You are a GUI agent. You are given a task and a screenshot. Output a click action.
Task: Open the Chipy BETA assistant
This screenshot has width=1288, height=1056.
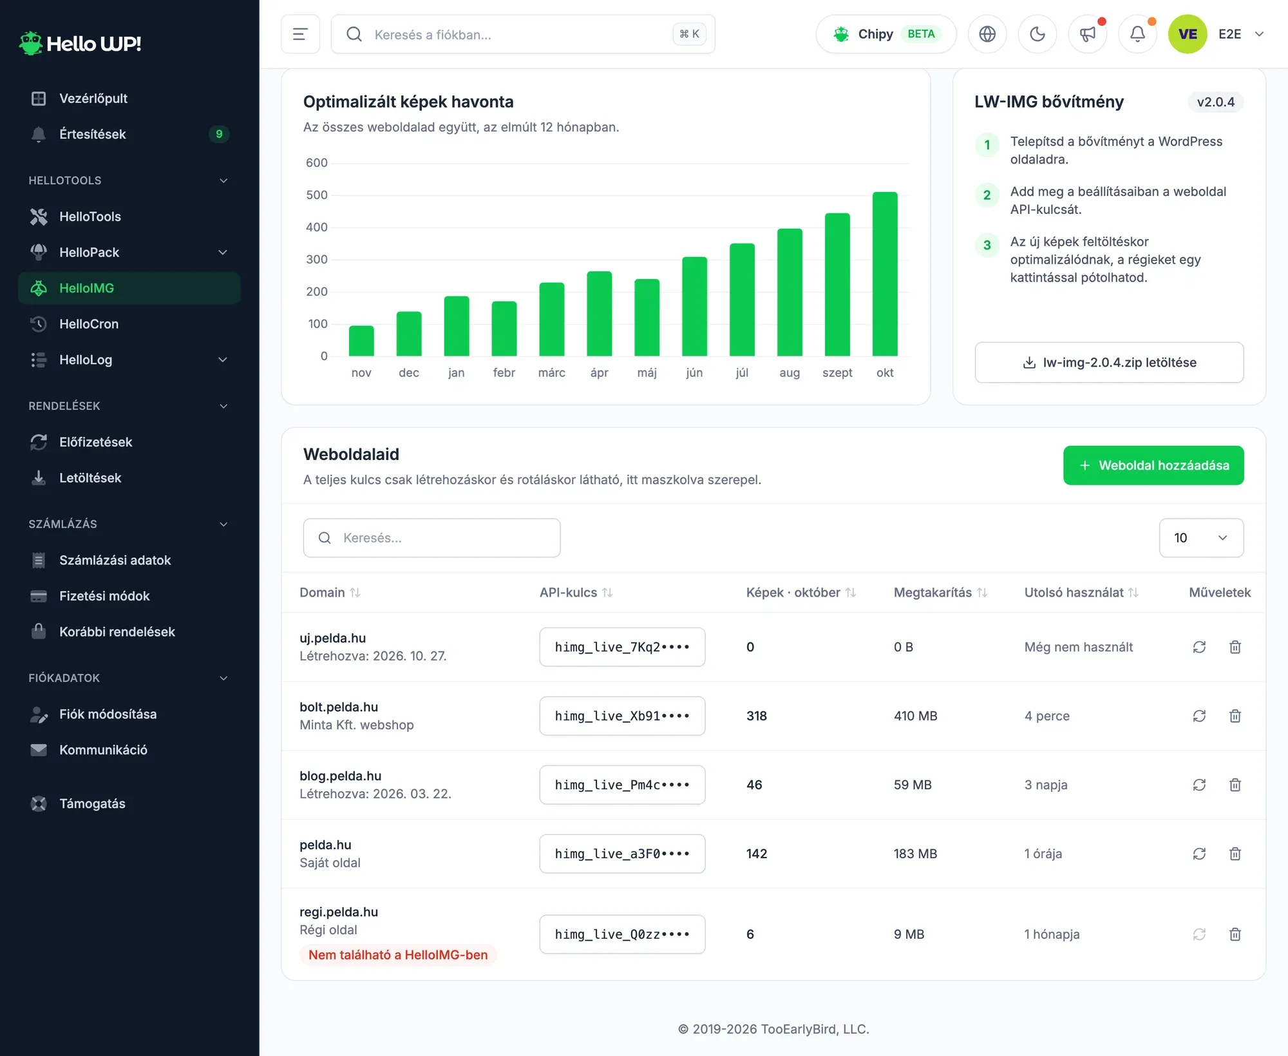(886, 34)
